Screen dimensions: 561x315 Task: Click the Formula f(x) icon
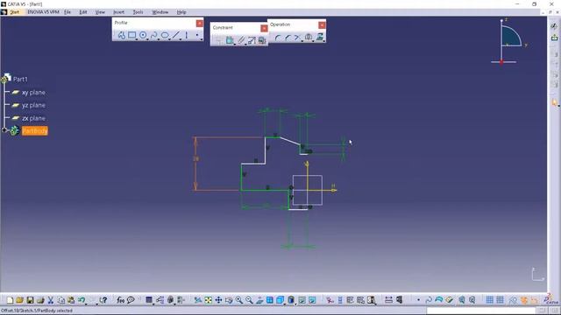tap(120, 300)
